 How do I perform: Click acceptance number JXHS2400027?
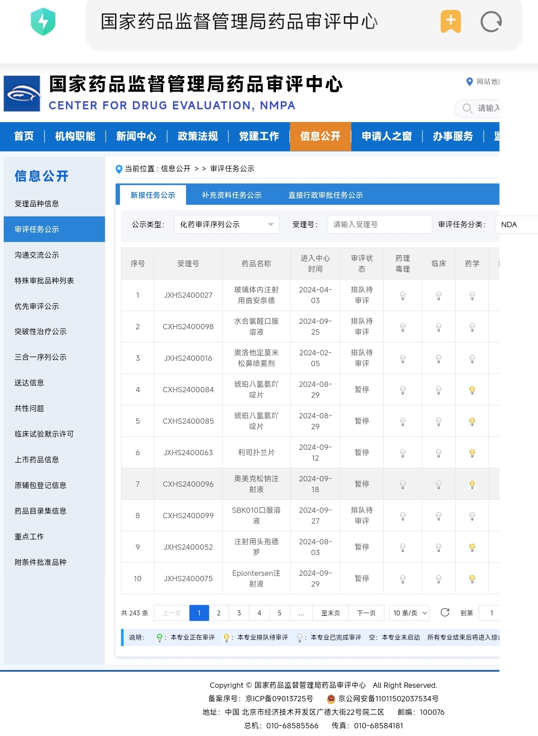(x=188, y=296)
